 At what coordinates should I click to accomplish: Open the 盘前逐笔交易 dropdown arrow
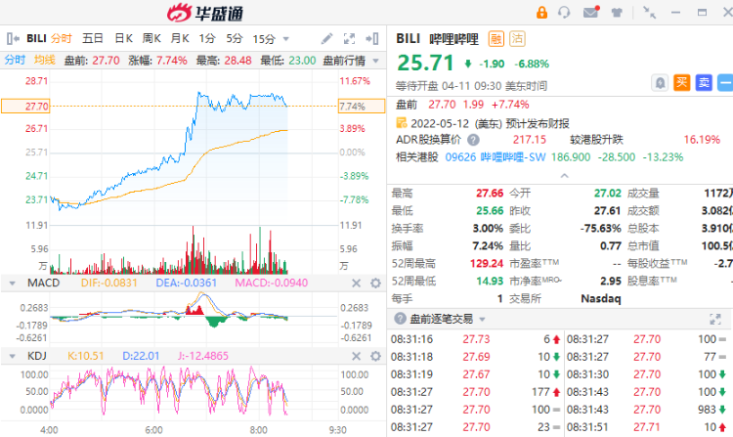click(x=482, y=320)
